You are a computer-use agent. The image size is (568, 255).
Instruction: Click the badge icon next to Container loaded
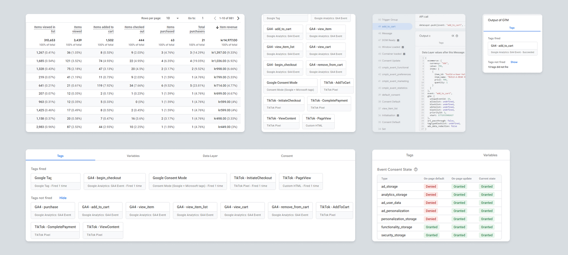point(404,54)
